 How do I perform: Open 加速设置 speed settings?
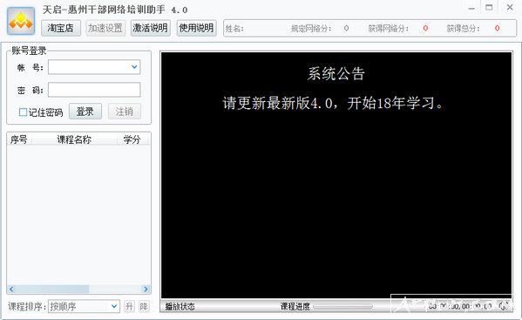(x=105, y=28)
